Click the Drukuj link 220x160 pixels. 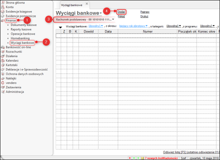pyautogui.click(x=144, y=16)
